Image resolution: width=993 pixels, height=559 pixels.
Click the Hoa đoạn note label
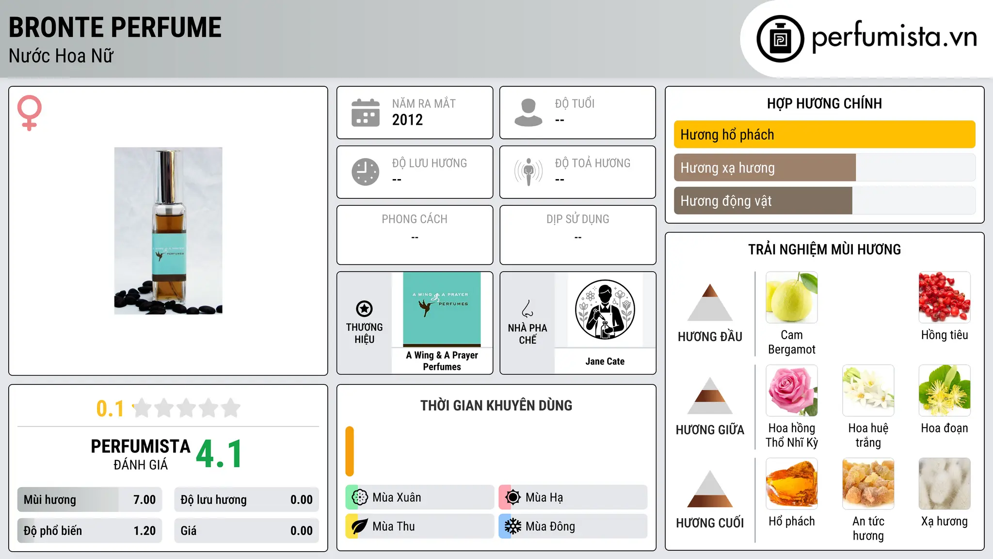pyautogui.click(x=945, y=428)
